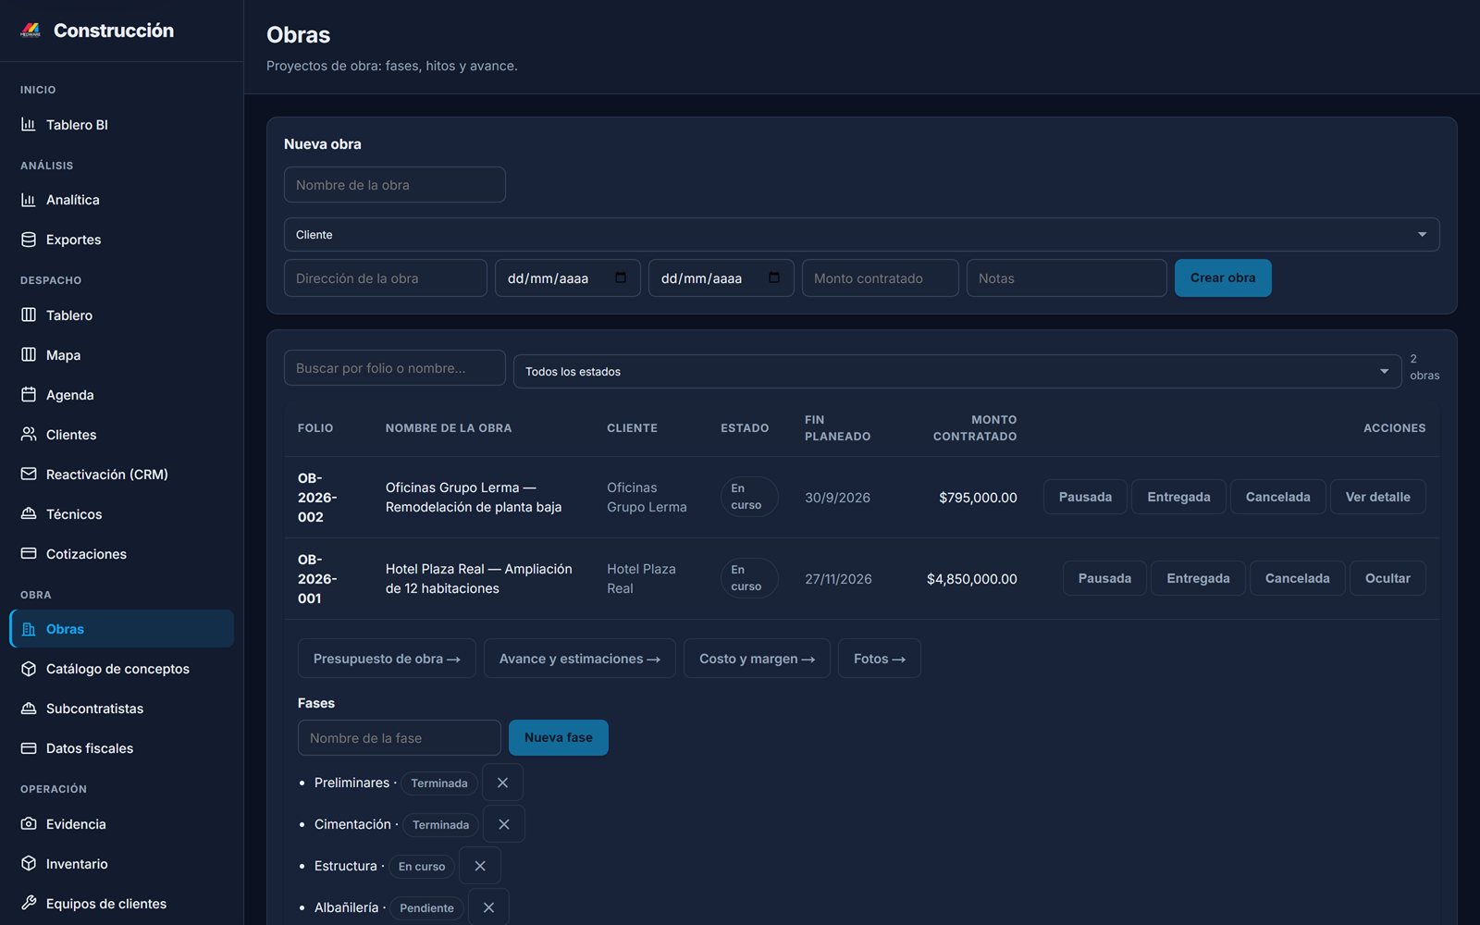Open the Técnicos helmet icon

(29, 513)
